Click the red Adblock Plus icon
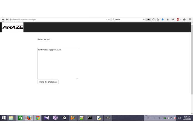This screenshot has height=137, width=193. (178, 19)
